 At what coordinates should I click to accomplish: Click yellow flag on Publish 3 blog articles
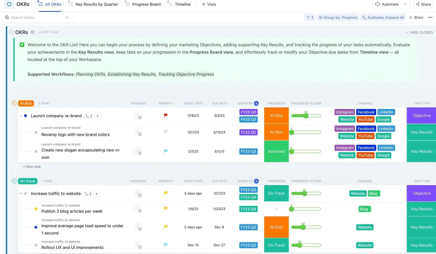pos(166,209)
